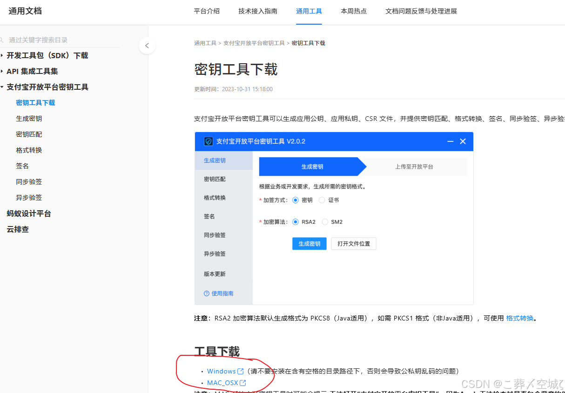Open the 本周热点 tab

354,11
